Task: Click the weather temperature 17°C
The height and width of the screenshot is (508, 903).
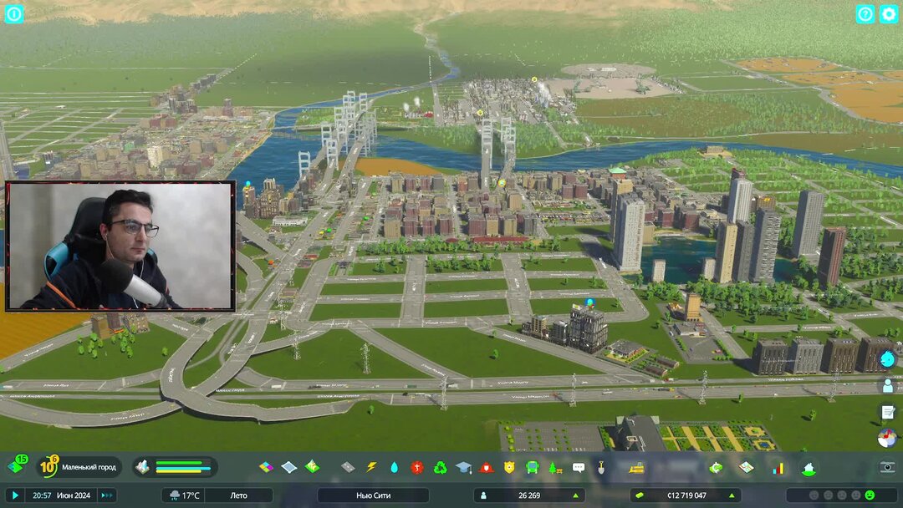Action: (185, 495)
